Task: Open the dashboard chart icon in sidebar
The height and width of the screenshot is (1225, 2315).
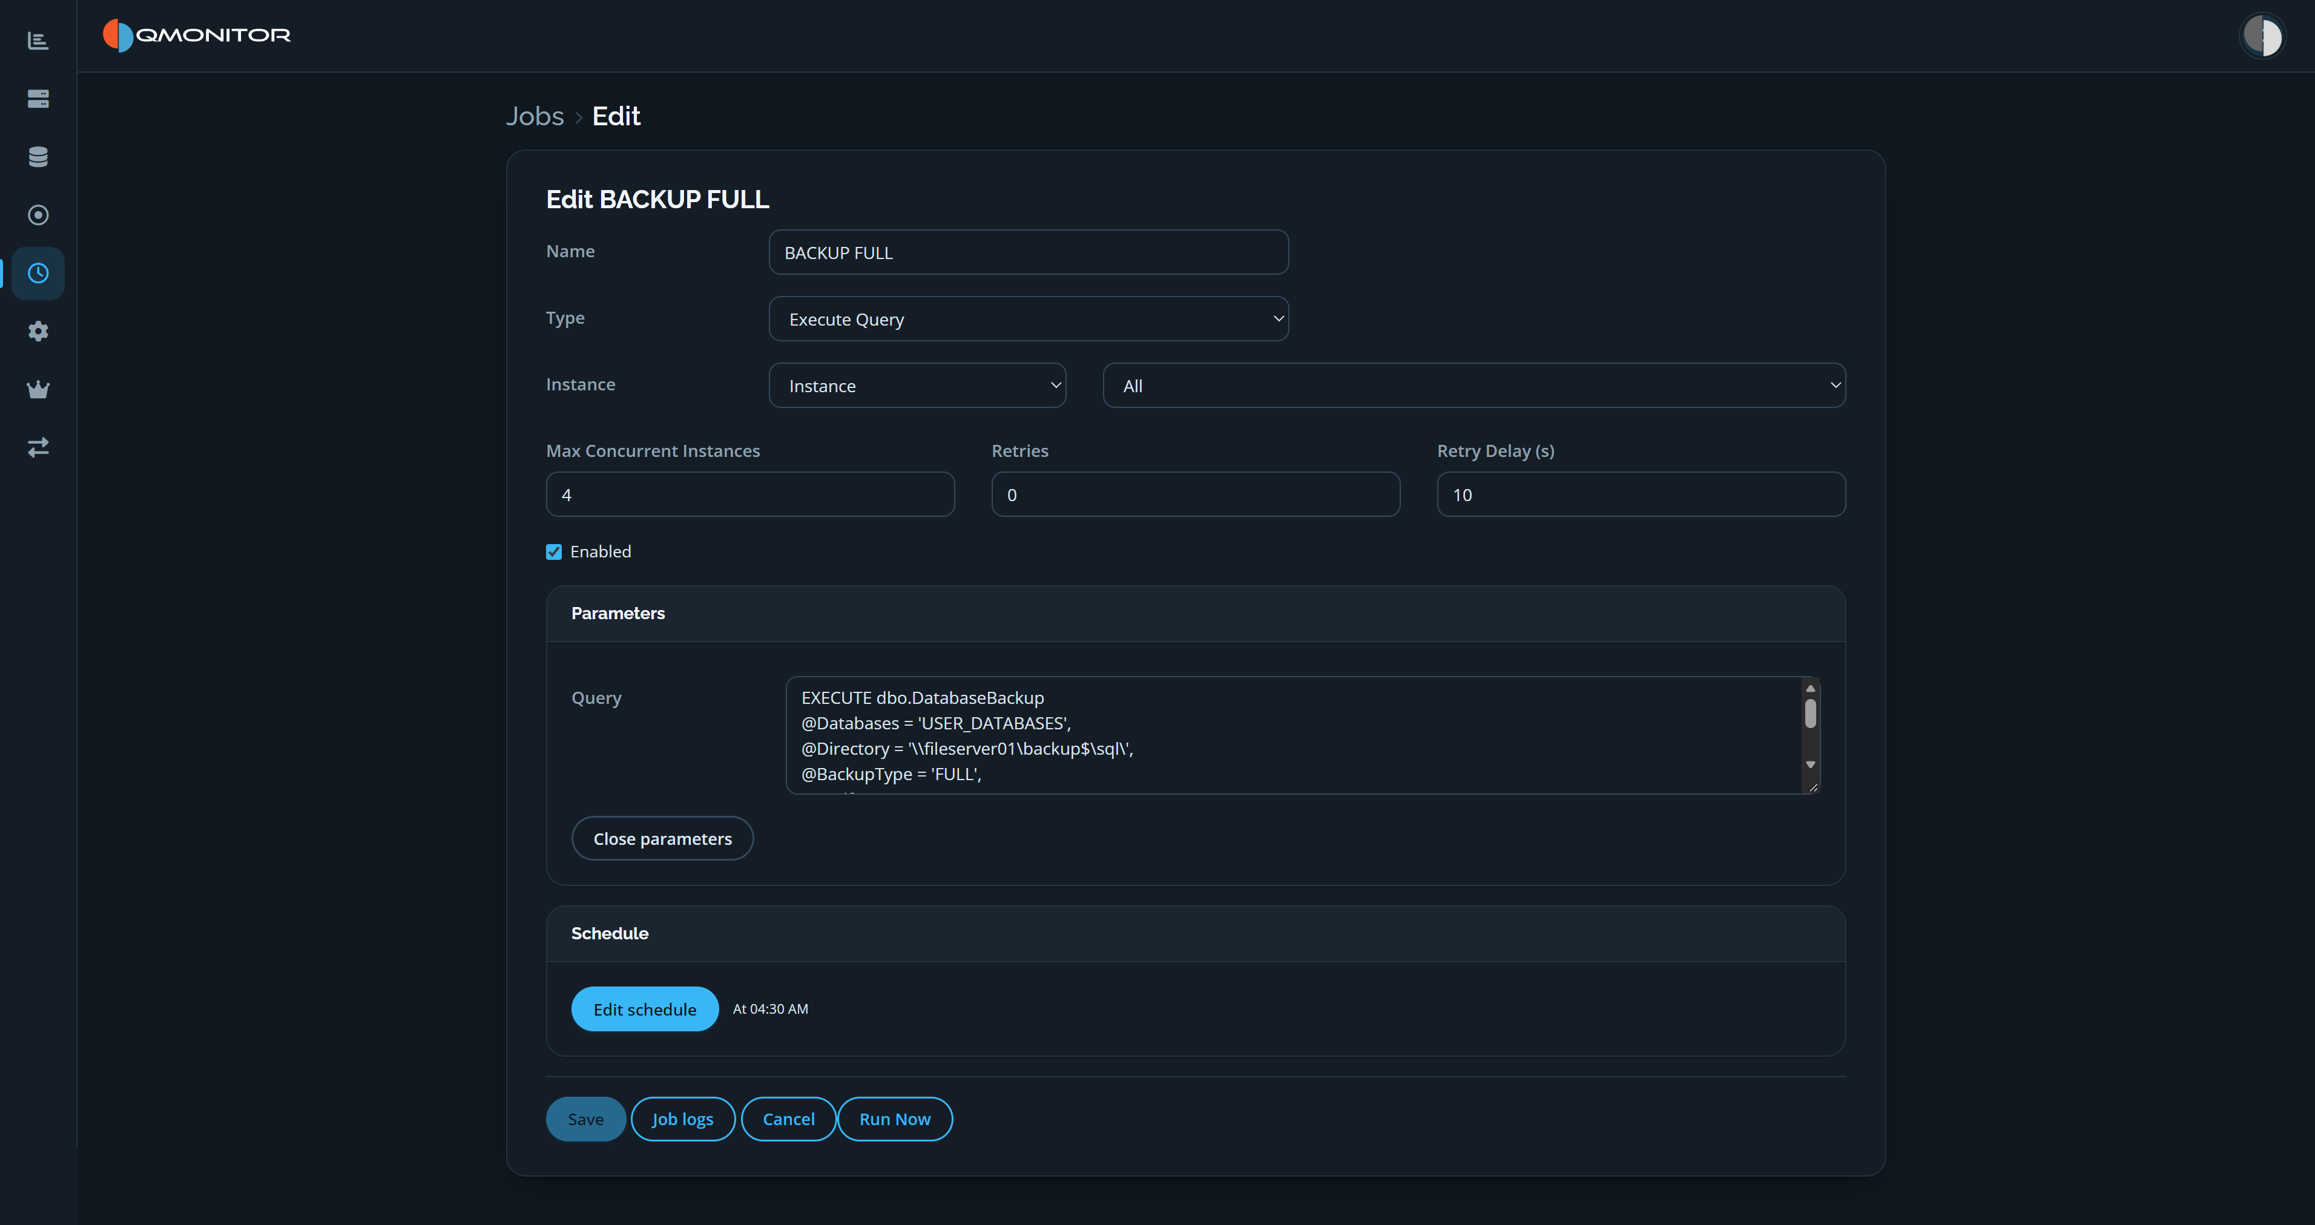Action: click(38, 41)
